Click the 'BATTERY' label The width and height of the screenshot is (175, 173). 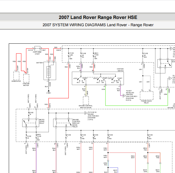pos(40,63)
